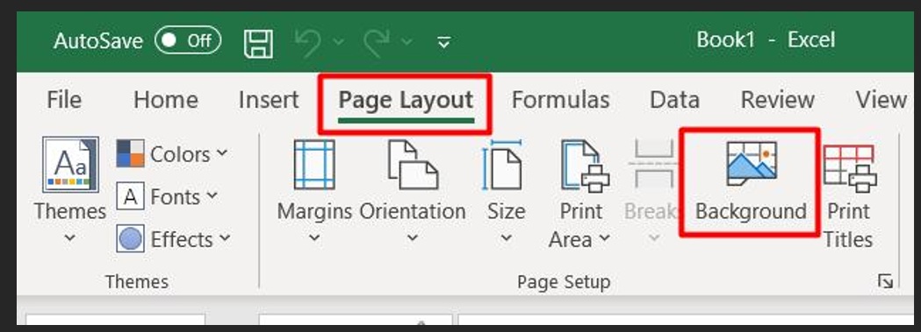Click the theme Fonts icon

click(130, 196)
